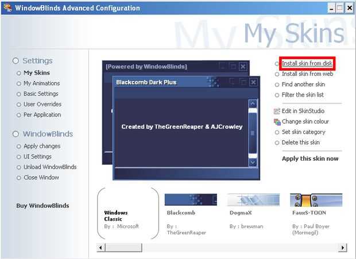Click the 'By : brewman' author text
Viewport: 356px width, 259px height.
click(246, 226)
